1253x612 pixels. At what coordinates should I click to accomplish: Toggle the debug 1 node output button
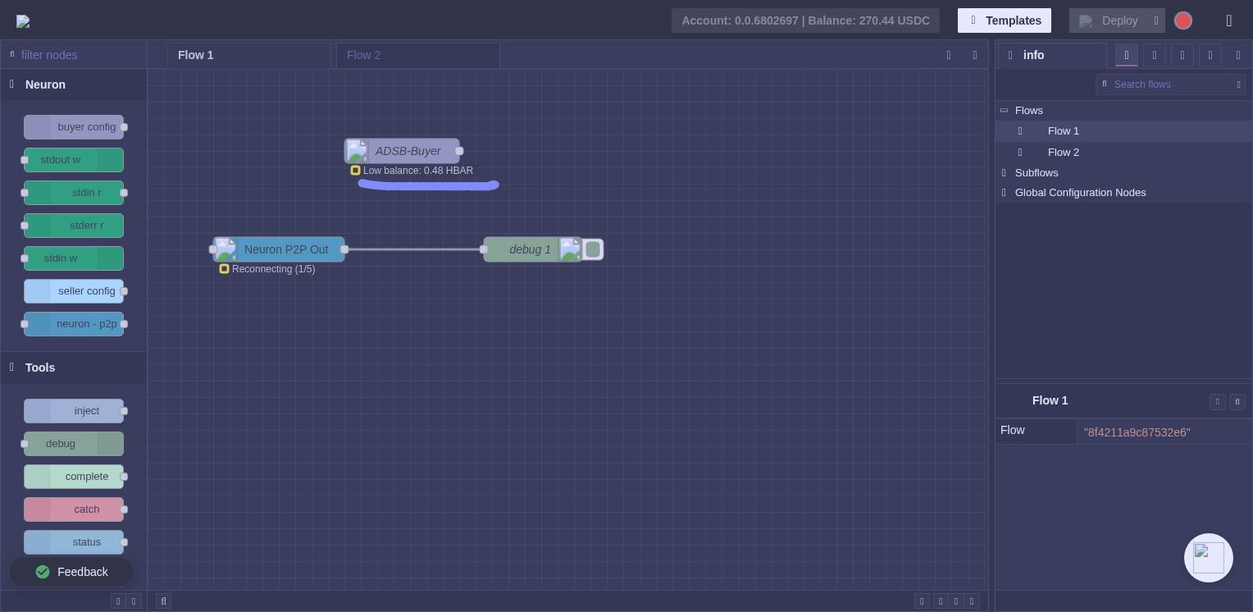coord(593,249)
